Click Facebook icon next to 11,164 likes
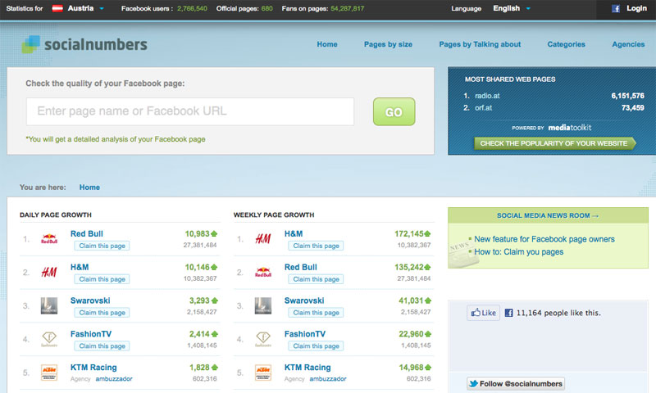 pos(508,313)
